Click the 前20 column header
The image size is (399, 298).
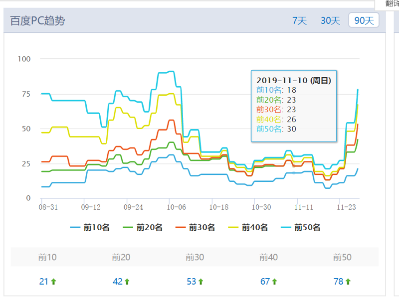(x=121, y=257)
